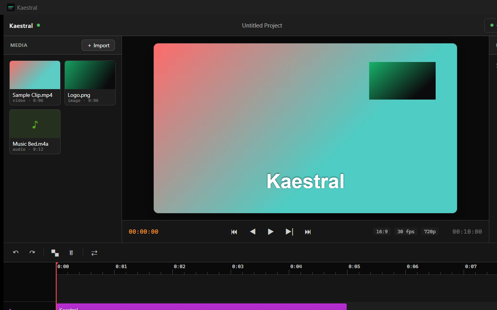The height and width of the screenshot is (310, 497).
Task: Click the 0:01 mark on the timeline ruler
Action: coord(121,267)
